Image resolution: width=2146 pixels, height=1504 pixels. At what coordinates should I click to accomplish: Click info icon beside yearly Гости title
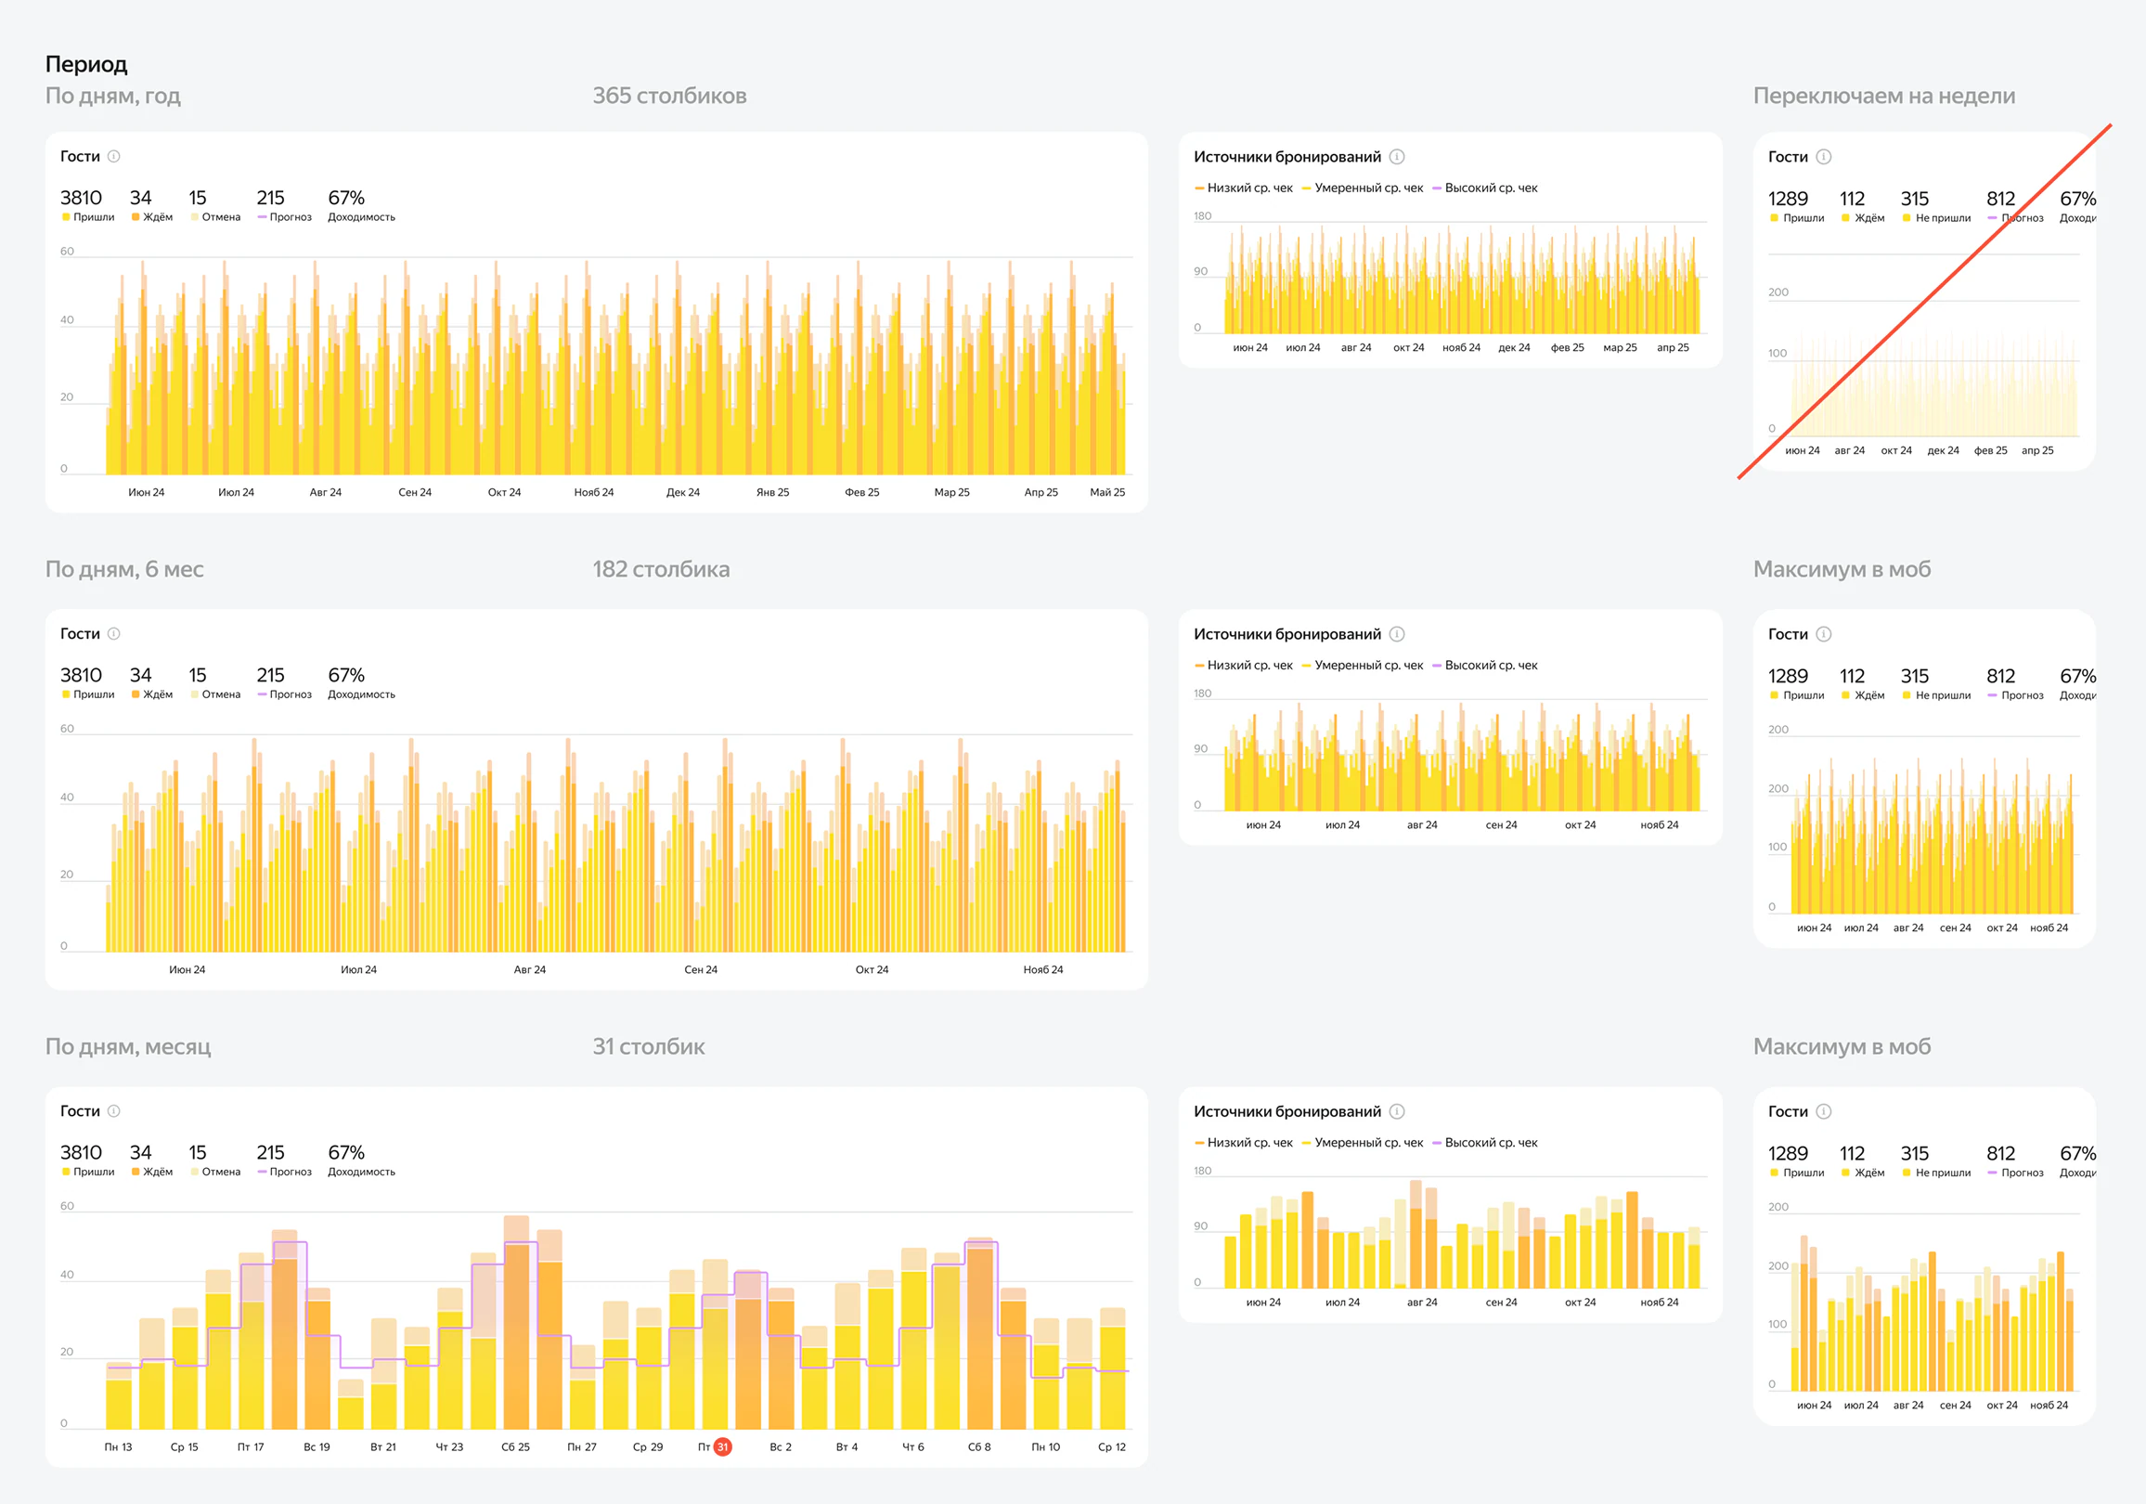tap(114, 156)
